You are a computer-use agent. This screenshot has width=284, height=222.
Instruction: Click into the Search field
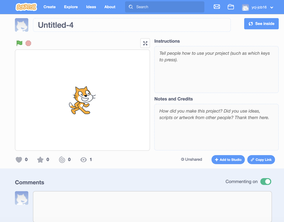pyautogui.click(x=164, y=7)
